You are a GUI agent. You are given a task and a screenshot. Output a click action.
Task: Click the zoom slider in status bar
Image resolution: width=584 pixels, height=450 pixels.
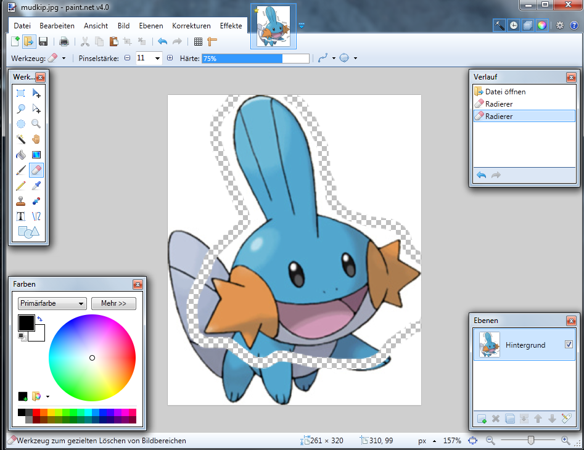point(531,441)
